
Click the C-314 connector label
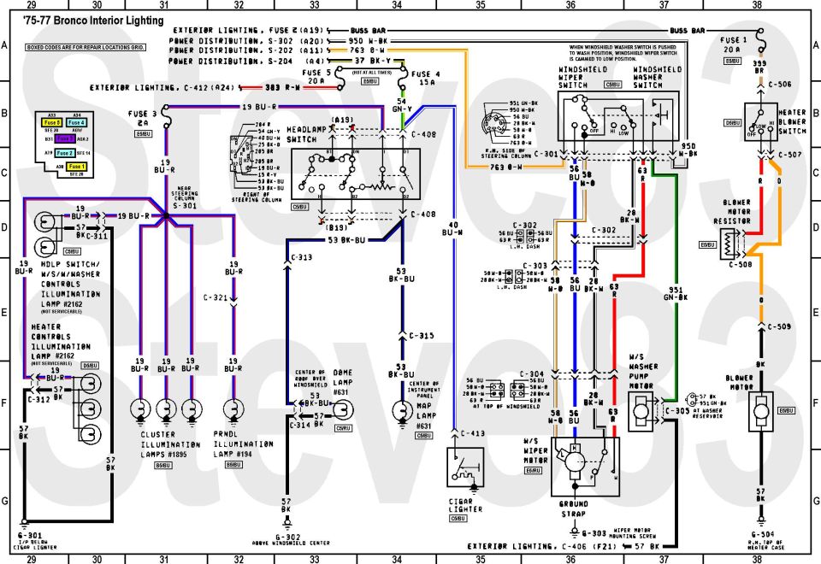[300, 425]
